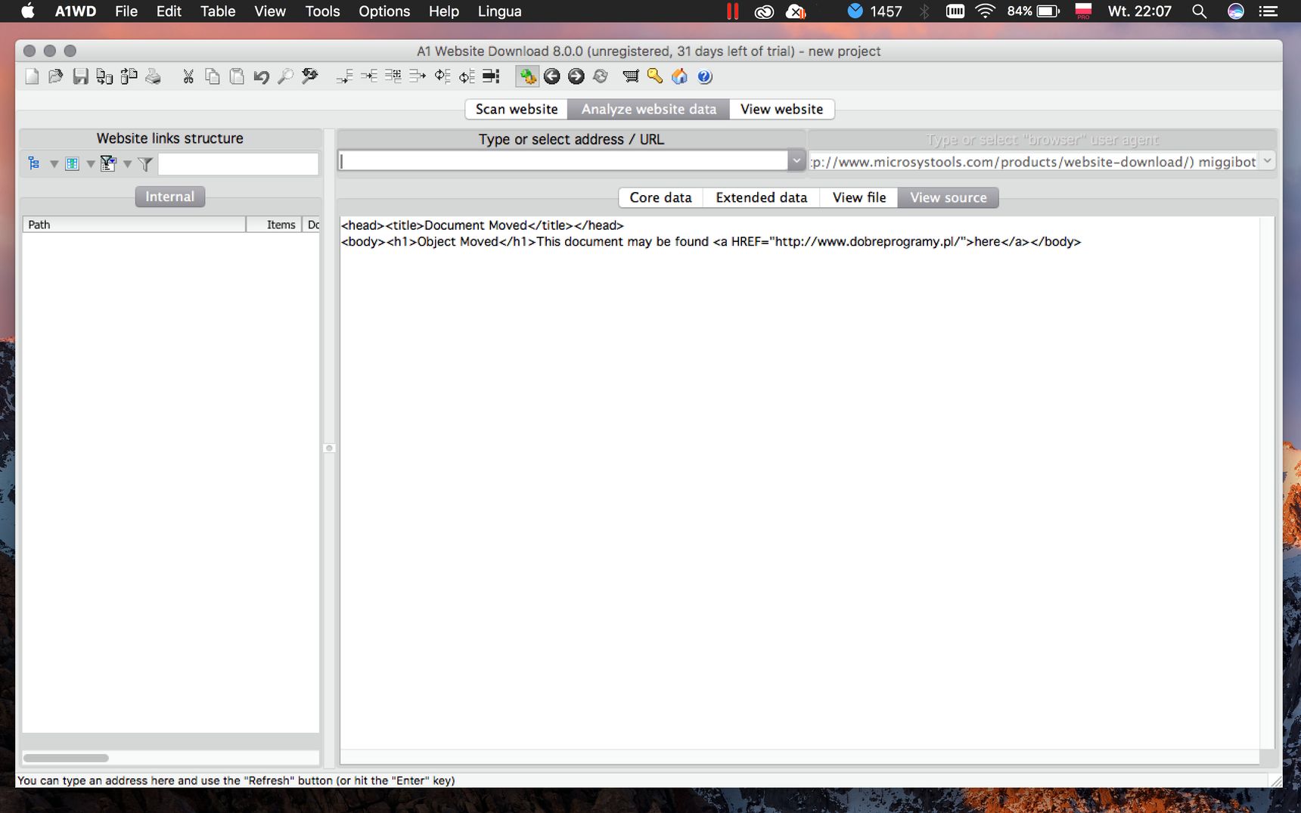Focus the website links quick filter text box
Image resolution: width=1301 pixels, height=813 pixels.
[238, 164]
